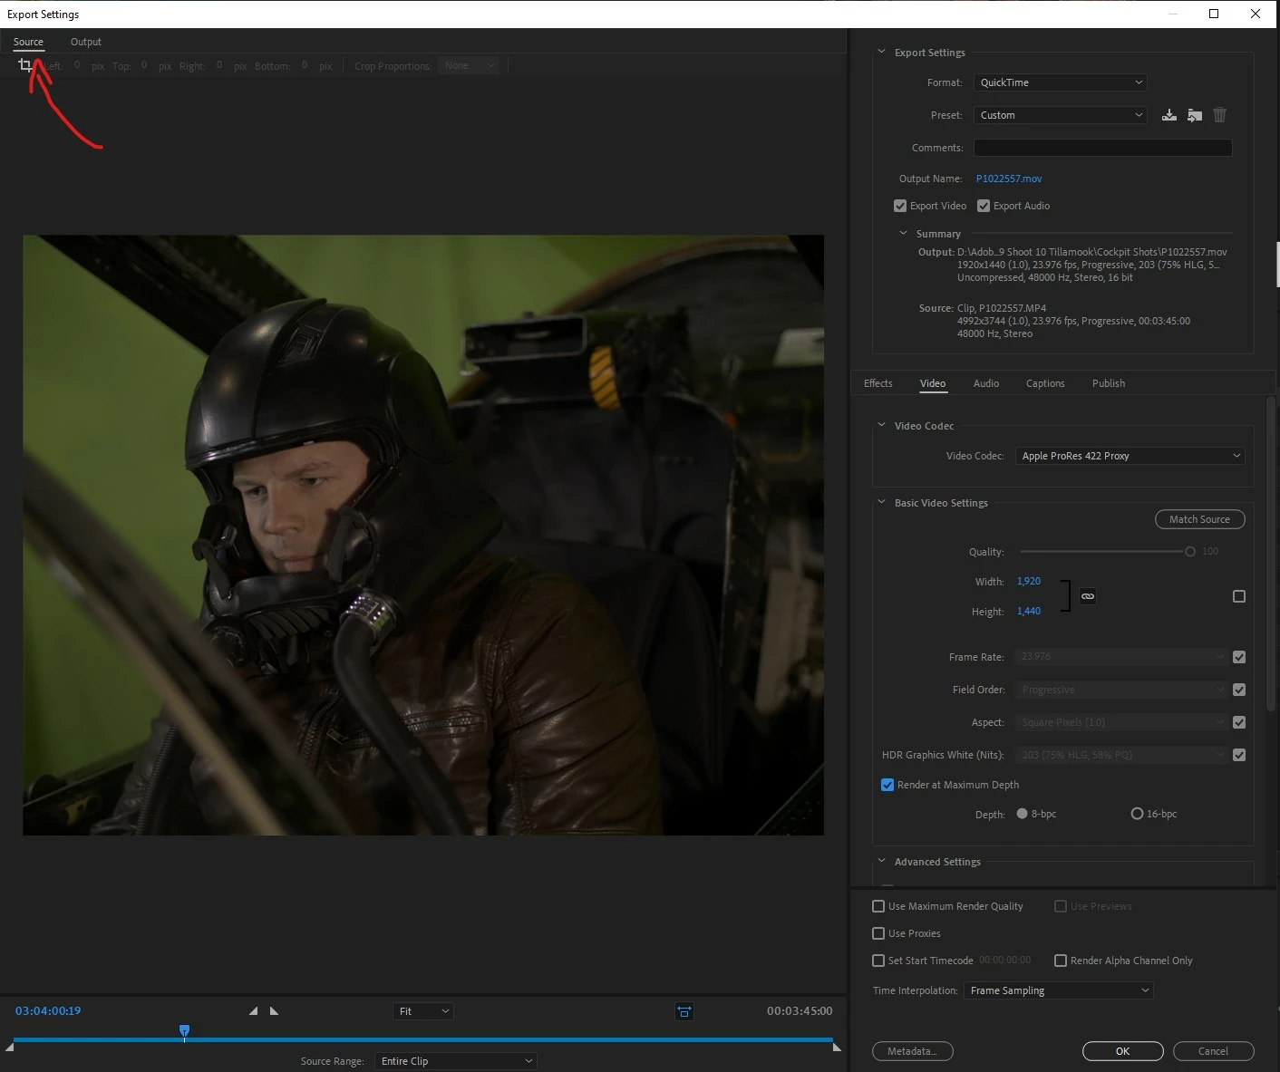
Task: Select the crop tool icon
Action: [x=25, y=65]
